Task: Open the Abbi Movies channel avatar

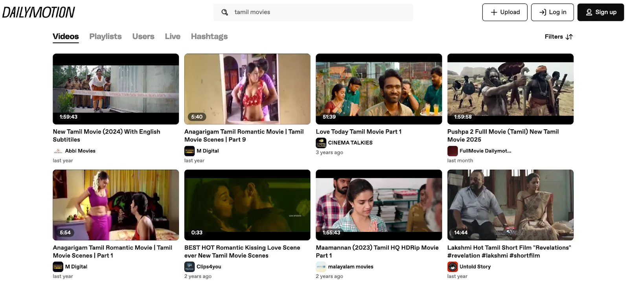Action: click(x=58, y=151)
